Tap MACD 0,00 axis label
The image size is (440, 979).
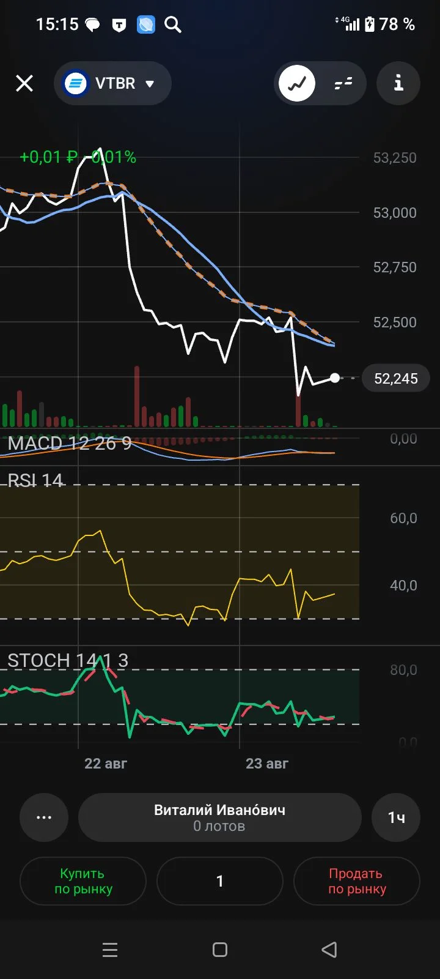403,439
